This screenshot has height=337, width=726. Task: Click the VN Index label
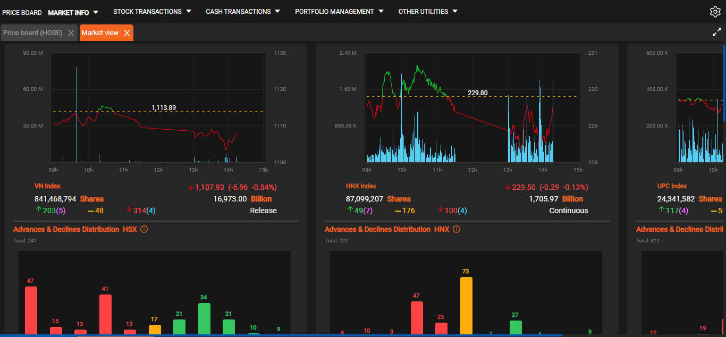47,186
